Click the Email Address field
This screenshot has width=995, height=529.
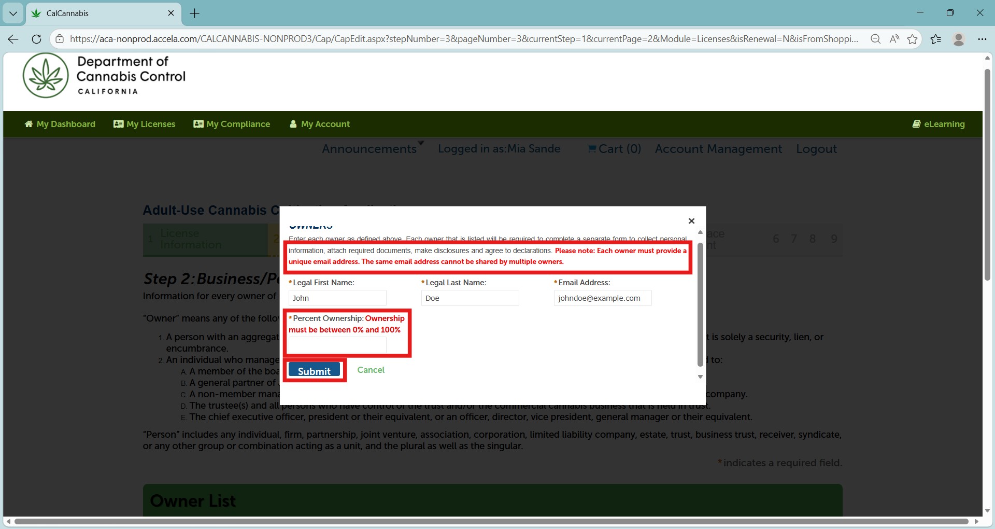pyautogui.click(x=603, y=298)
